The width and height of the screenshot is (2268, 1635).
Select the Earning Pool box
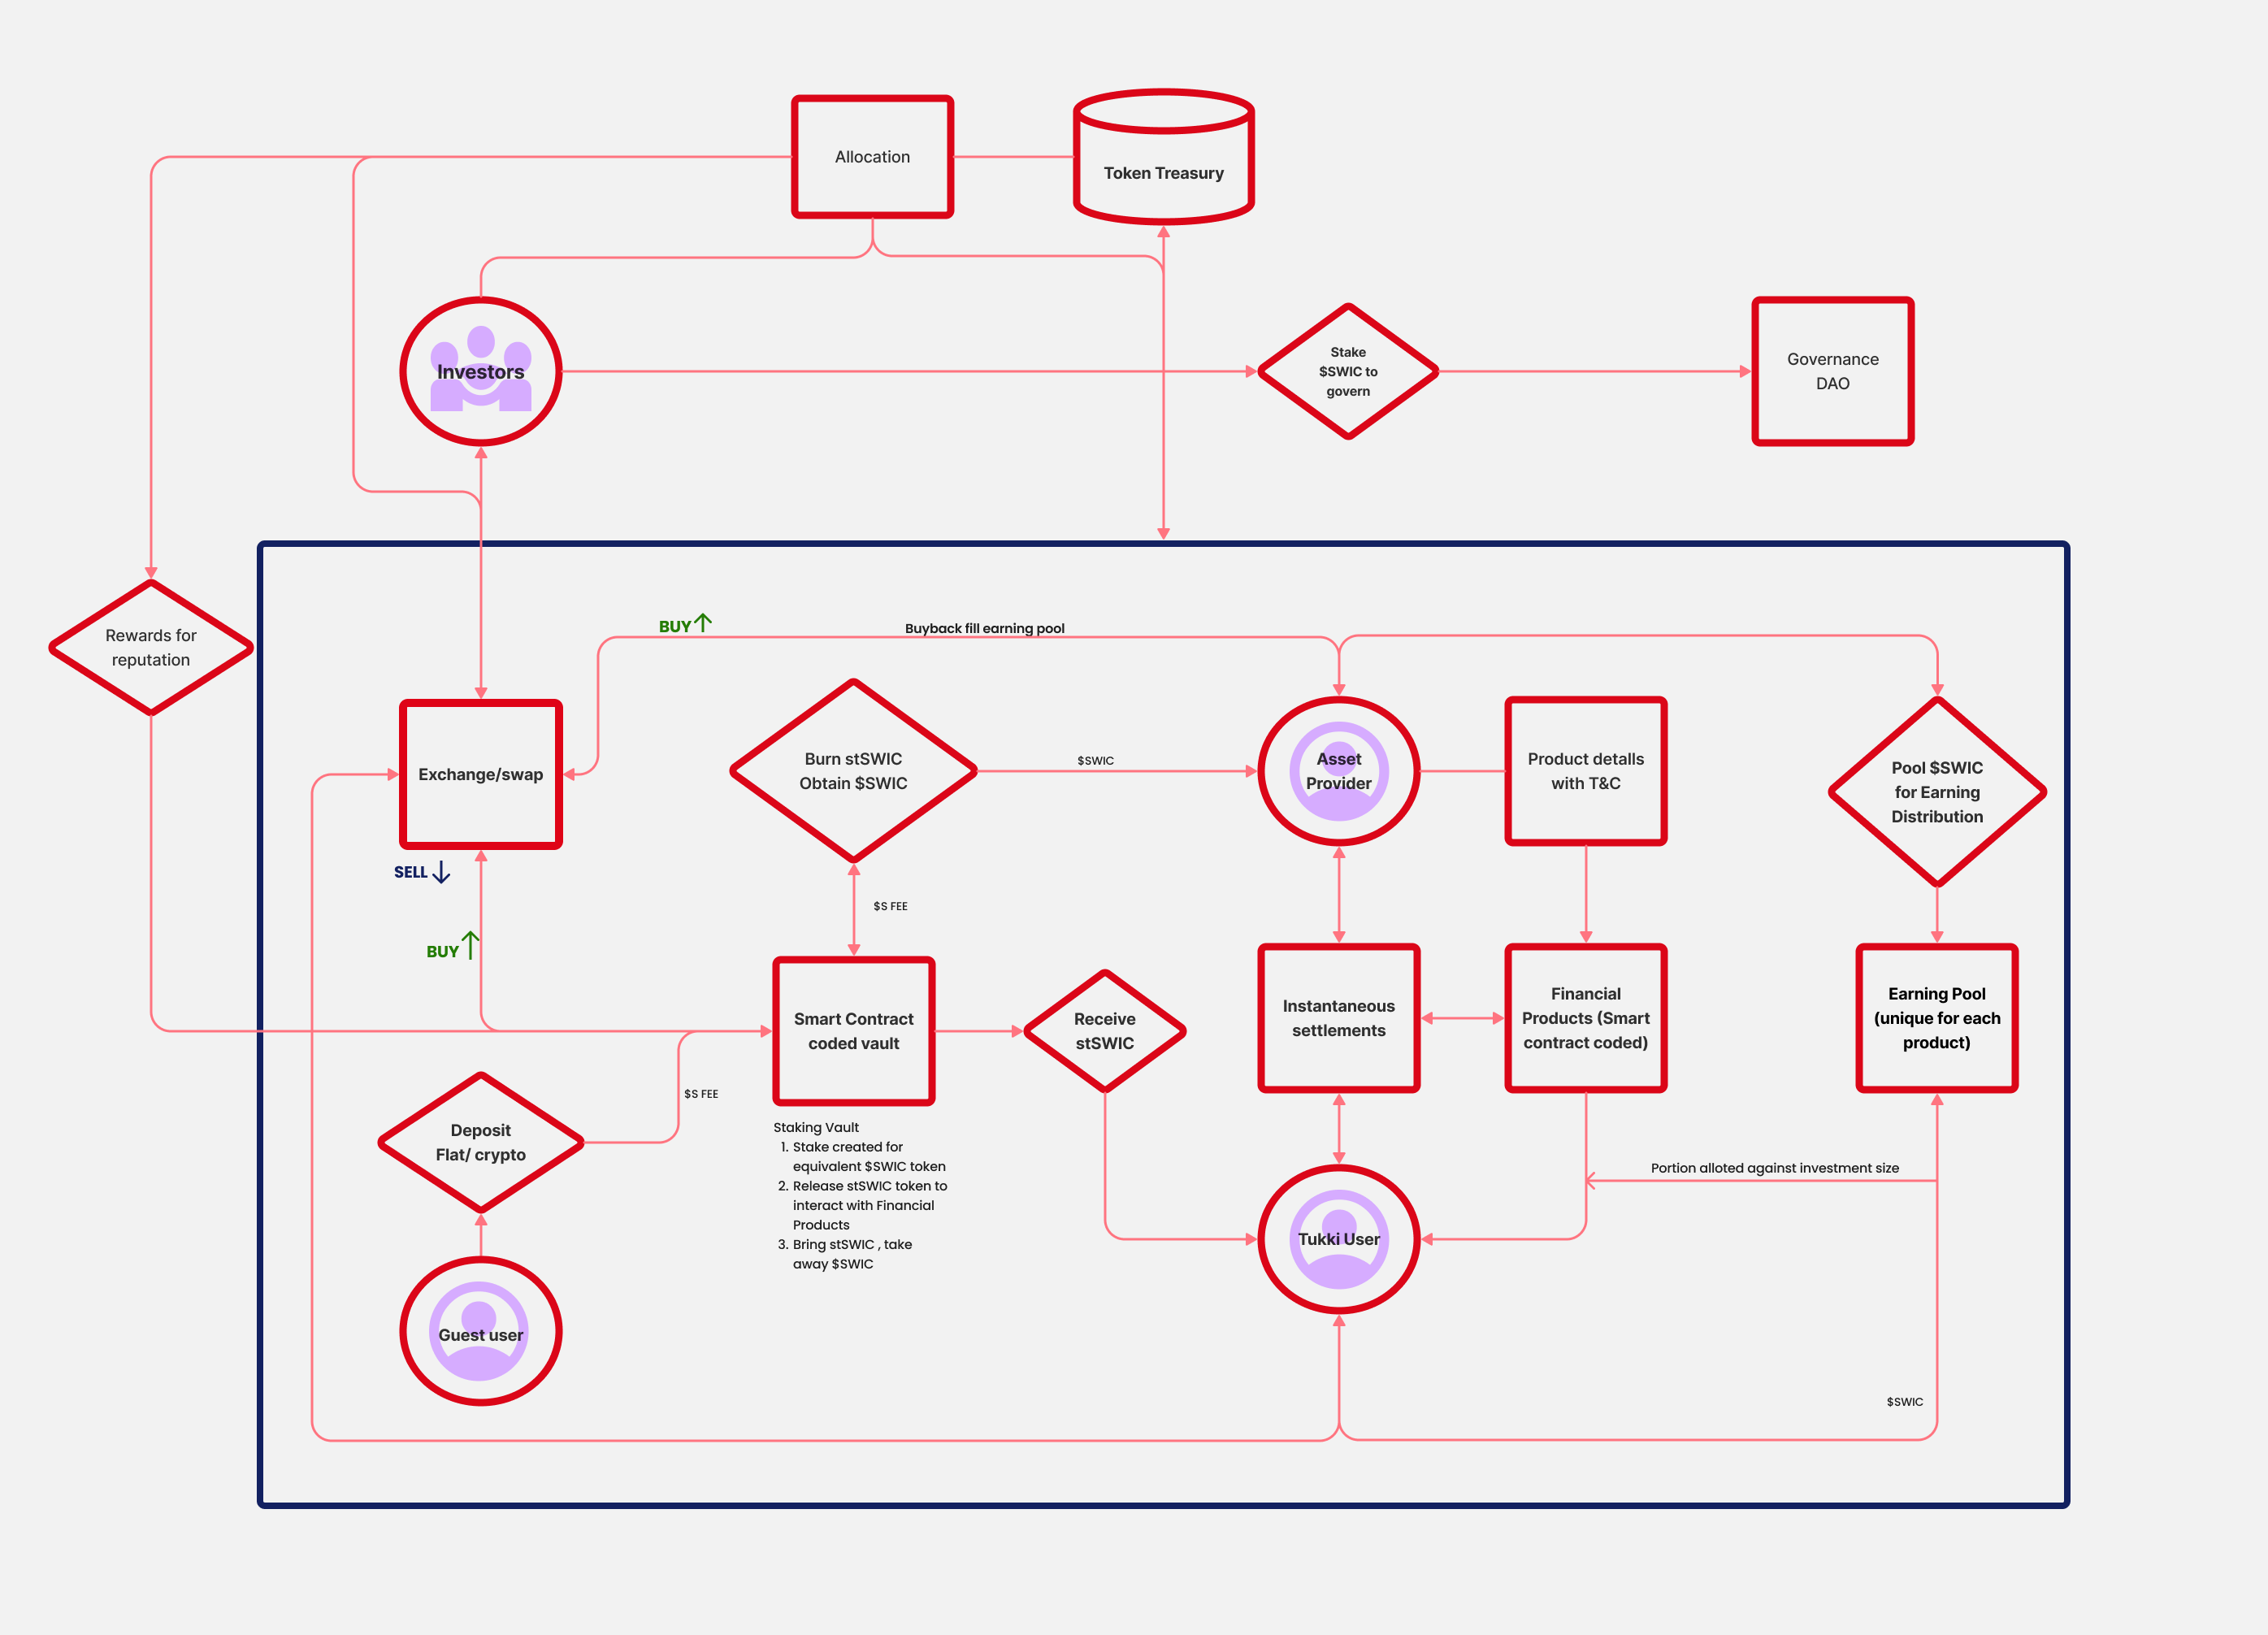(x=1936, y=1018)
